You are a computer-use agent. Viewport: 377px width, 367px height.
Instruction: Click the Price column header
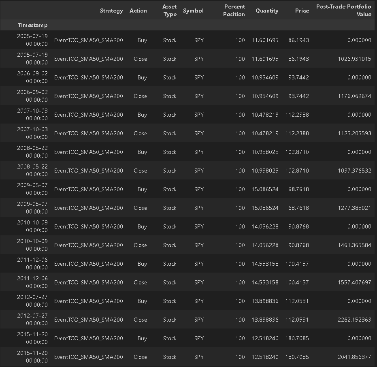pos(302,11)
